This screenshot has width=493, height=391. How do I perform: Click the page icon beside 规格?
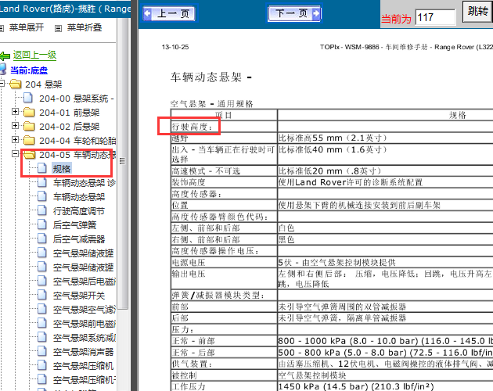pyautogui.click(x=41, y=168)
